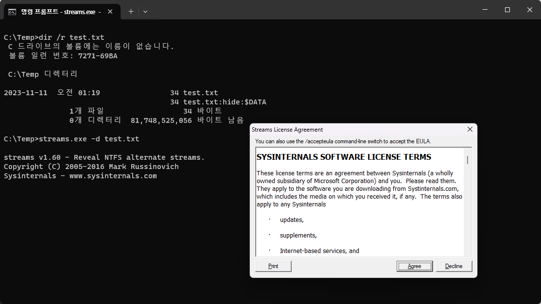Open a new terminal tab with plus
The height and width of the screenshot is (304, 541).
tap(131, 11)
